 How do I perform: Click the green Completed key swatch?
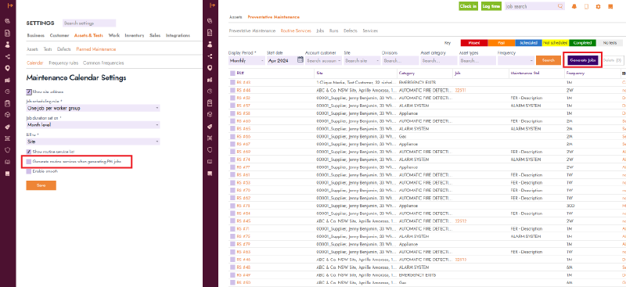(582, 43)
